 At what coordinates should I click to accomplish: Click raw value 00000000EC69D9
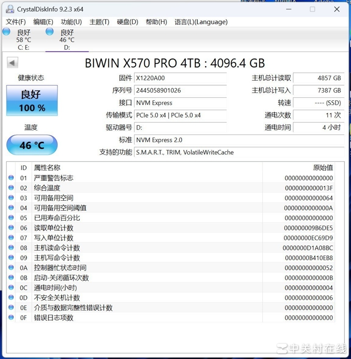pyautogui.click(x=308, y=238)
